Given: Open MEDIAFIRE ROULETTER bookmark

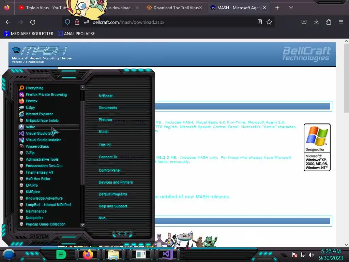Looking at the screenshot, I should pyautogui.click(x=29, y=34).
